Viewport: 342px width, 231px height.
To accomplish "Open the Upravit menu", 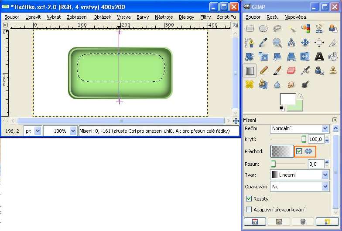I will pos(33,17).
